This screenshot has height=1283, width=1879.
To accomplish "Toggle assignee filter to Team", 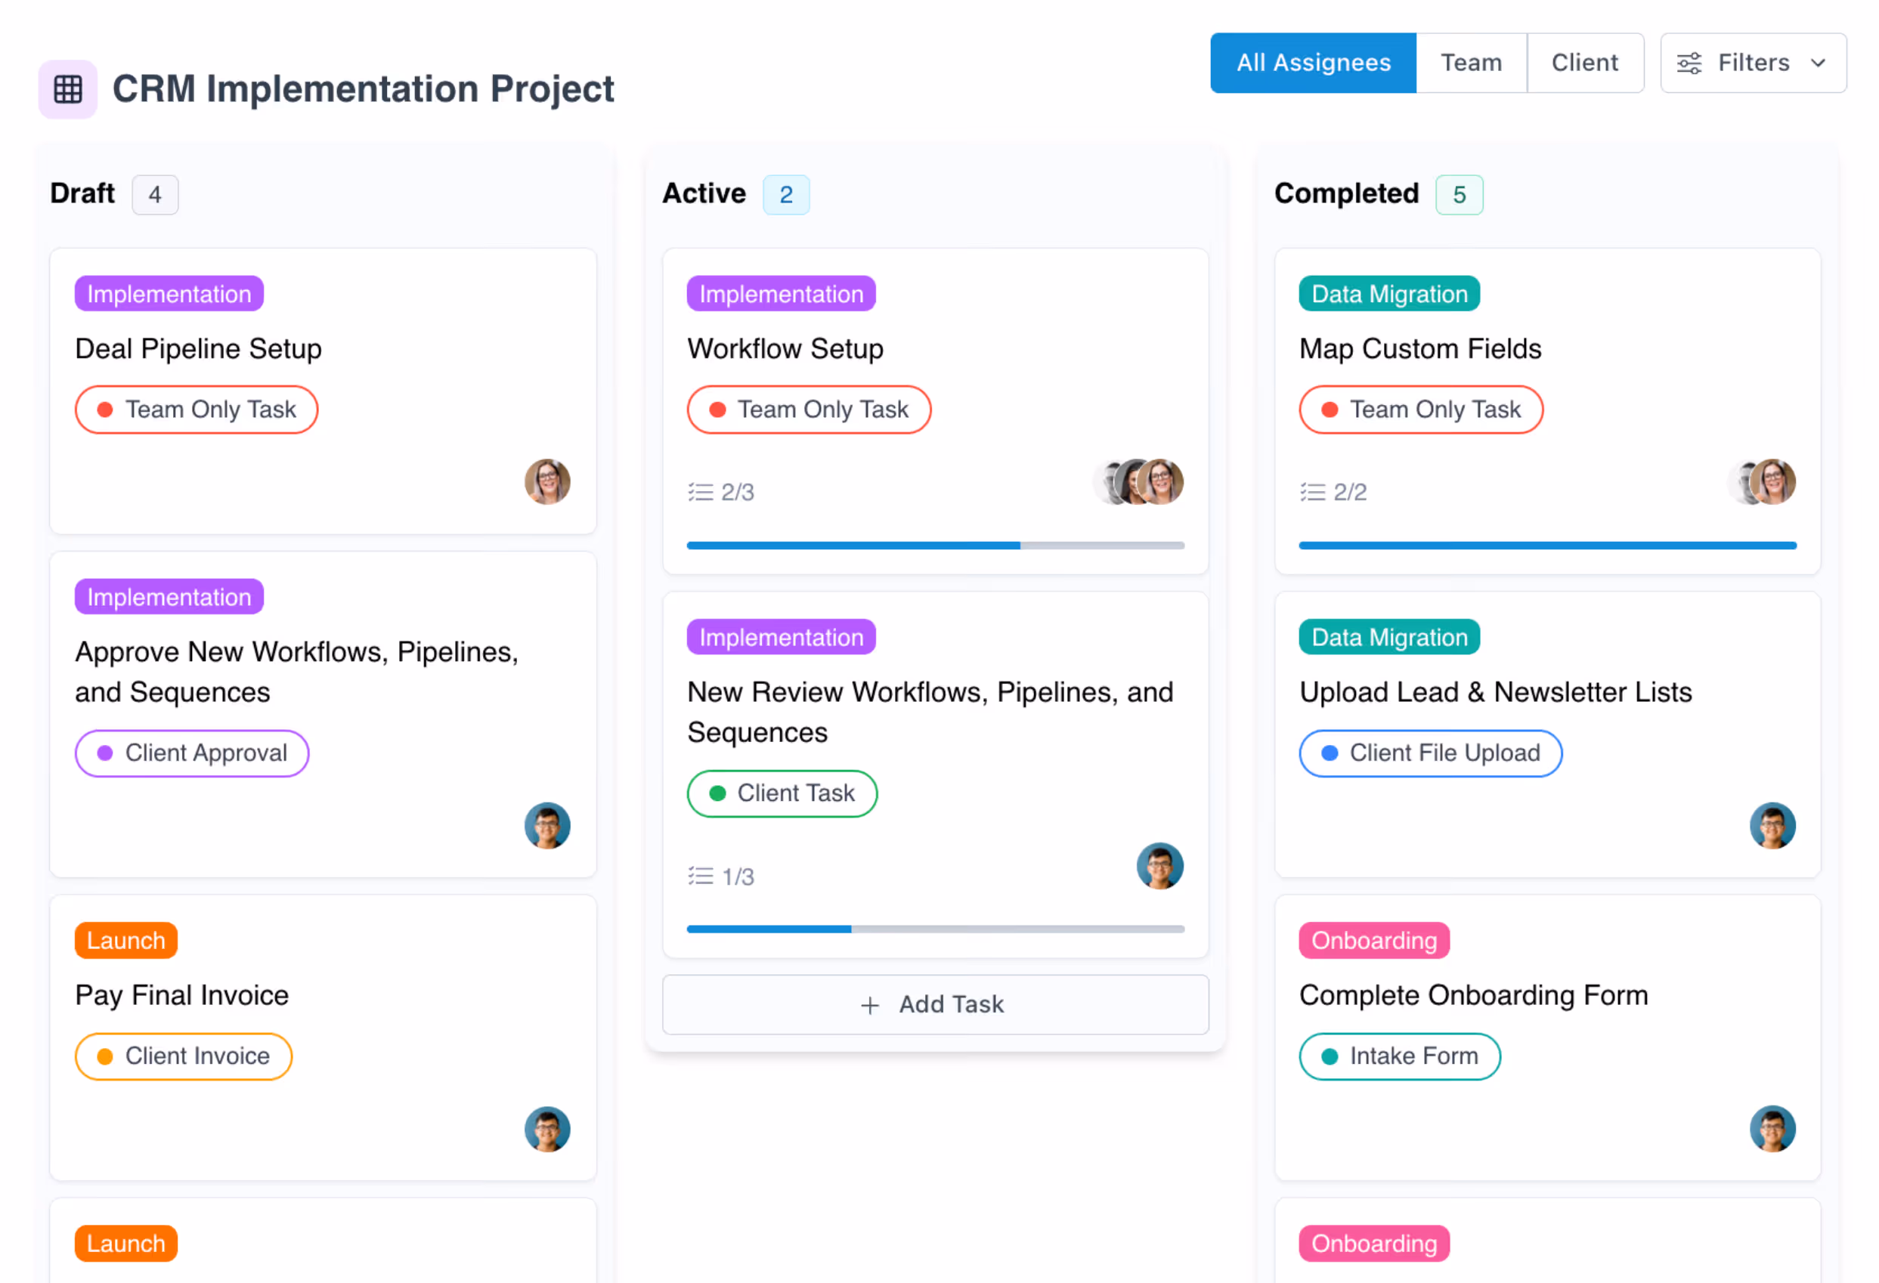I will tap(1471, 63).
